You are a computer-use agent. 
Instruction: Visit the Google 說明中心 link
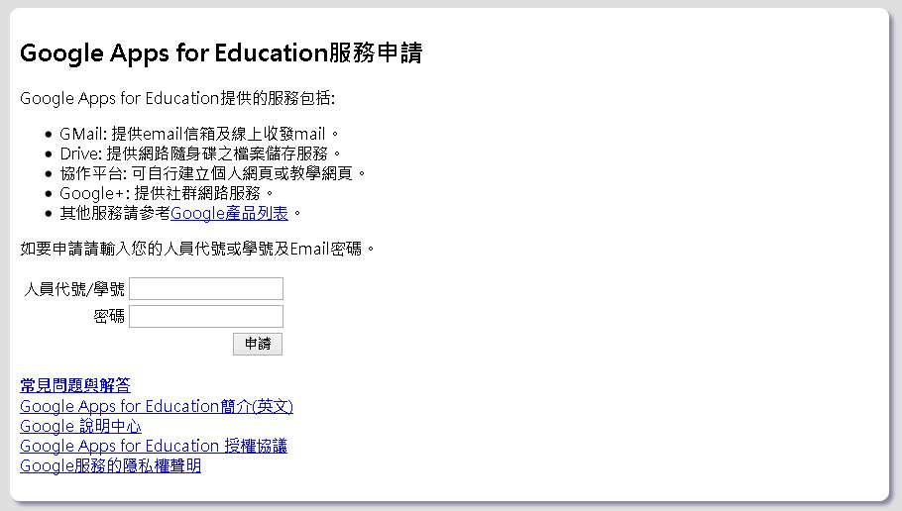pyautogui.click(x=80, y=426)
